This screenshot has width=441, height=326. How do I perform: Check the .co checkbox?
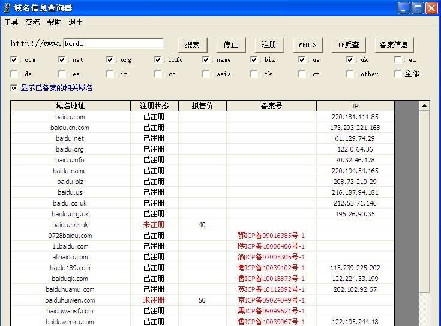158,74
